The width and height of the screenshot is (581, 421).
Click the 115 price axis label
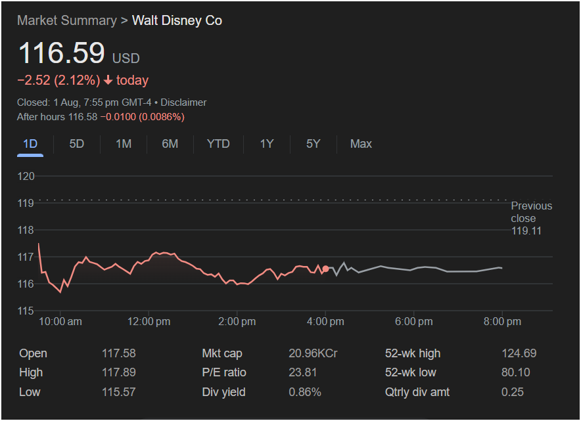(x=26, y=311)
